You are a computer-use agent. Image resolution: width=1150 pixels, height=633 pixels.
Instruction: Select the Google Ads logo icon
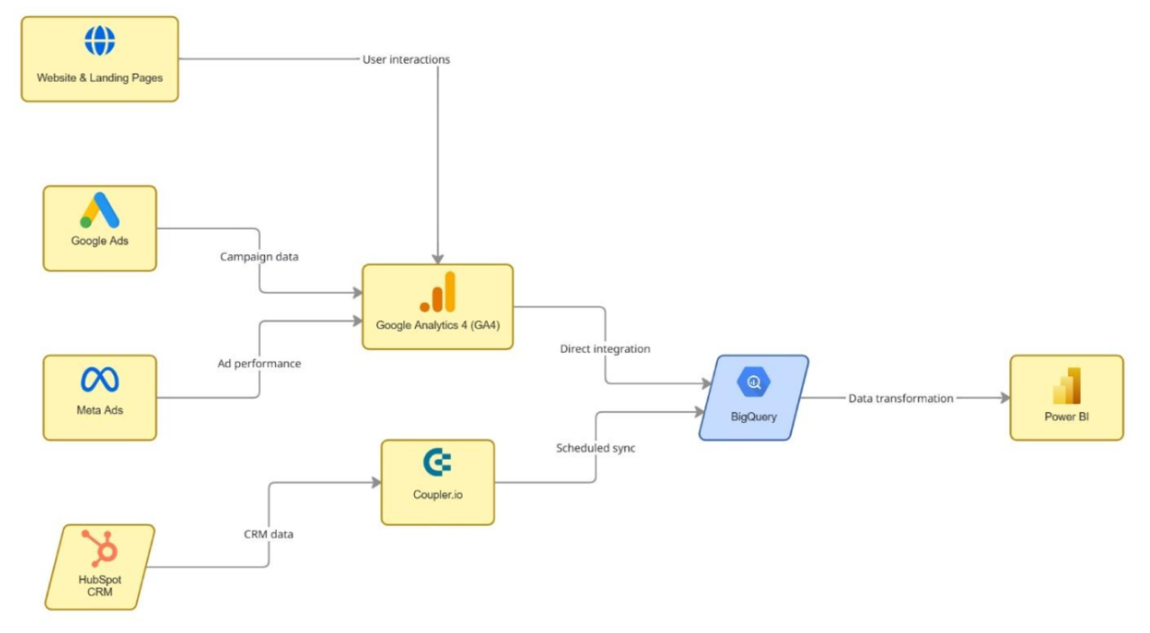pos(100,211)
